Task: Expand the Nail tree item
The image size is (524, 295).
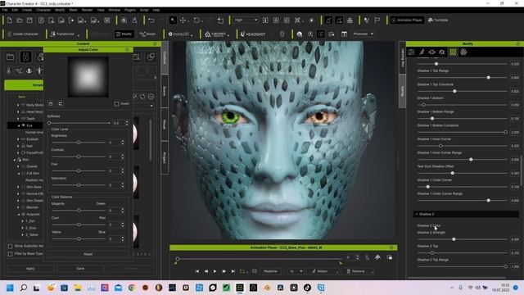Action: (18, 146)
